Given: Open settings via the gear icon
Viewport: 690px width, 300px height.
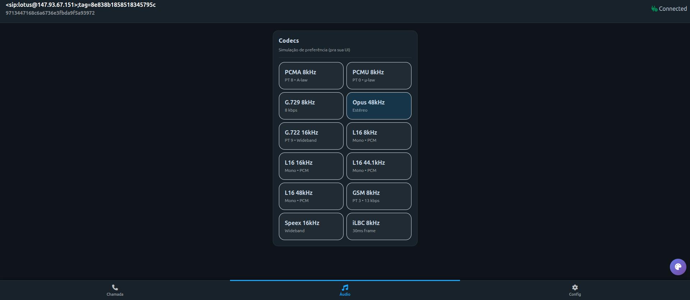Looking at the screenshot, I should coord(575,287).
